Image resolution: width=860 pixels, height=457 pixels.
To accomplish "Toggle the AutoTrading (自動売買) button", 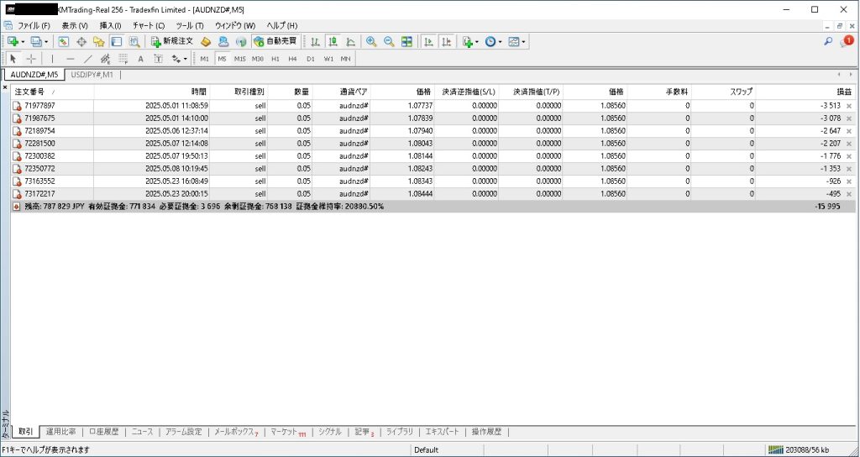I will pos(275,41).
